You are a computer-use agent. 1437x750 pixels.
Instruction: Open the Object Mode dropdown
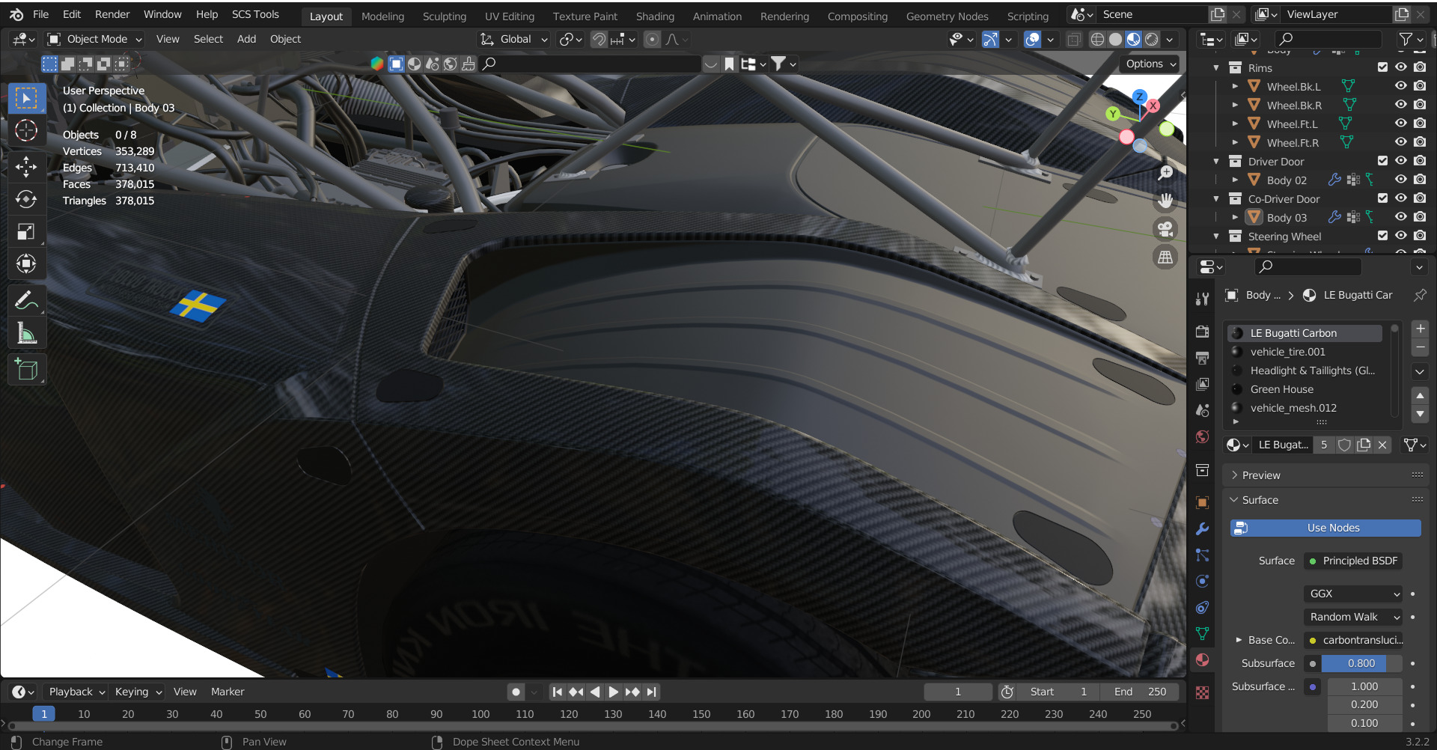click(94, 40)
